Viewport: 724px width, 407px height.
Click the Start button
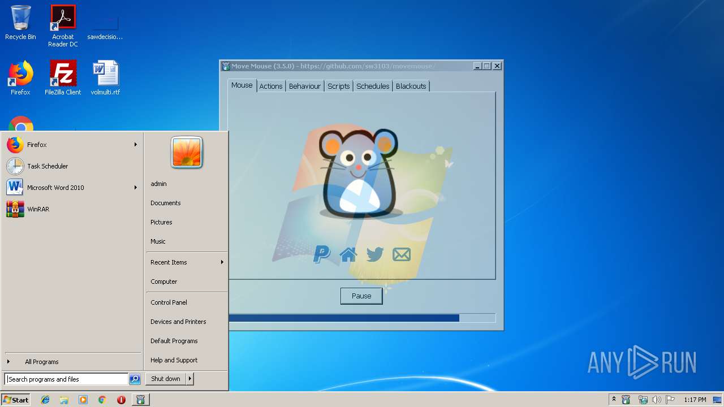16,400
